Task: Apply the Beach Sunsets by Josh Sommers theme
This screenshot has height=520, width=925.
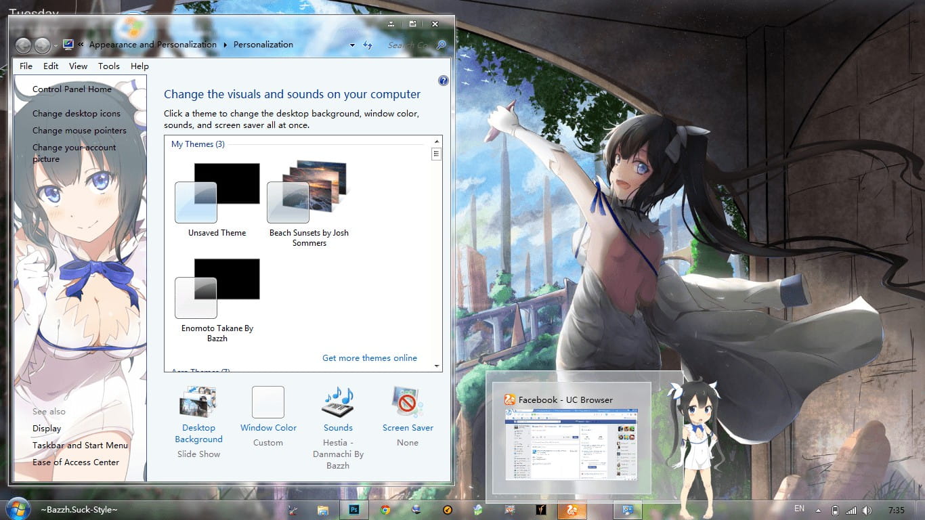Action: (308, 193)
